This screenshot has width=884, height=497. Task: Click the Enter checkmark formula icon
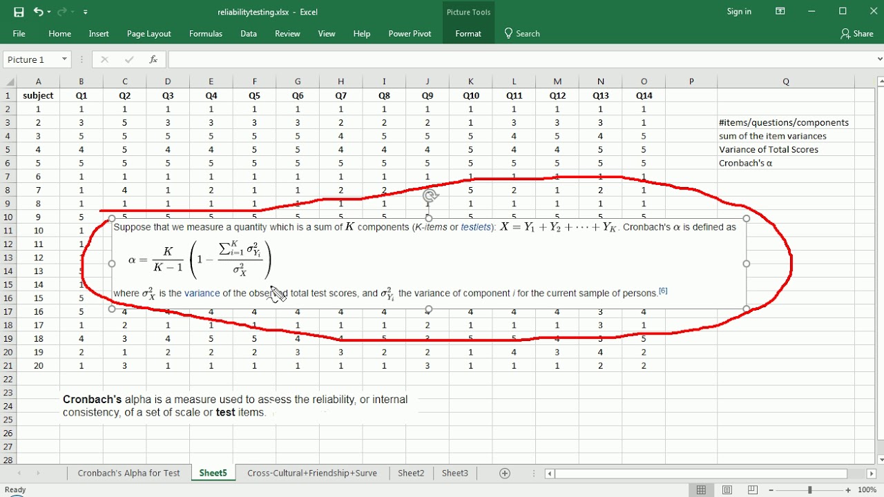pos(128,59)
